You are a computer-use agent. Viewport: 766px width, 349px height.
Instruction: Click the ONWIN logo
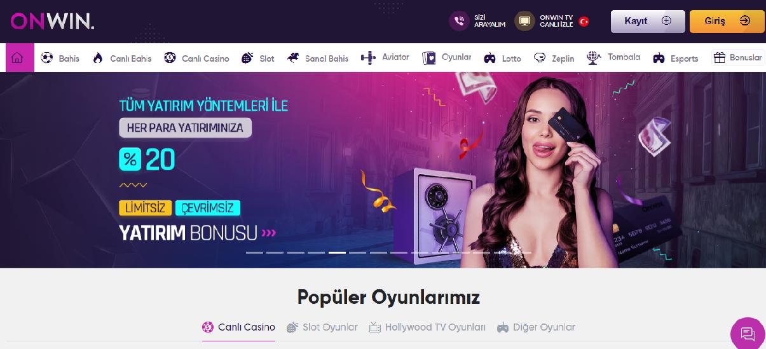pyautogui.click(x=52, y=22)
